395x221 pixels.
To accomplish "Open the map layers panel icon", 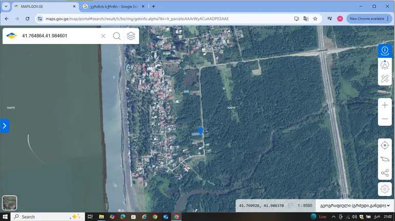I will coord(131,36).
